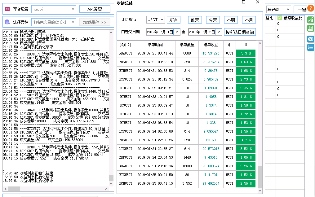Screen dimensions: 315x197
Task: Click the 2019年 7月25日 end date field
Action: [202, 32]
